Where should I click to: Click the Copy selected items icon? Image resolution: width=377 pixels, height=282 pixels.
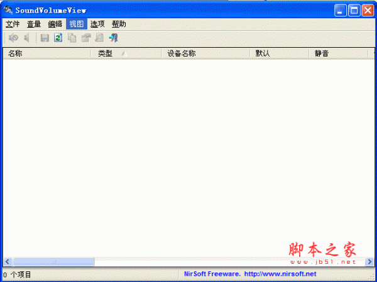72,38
